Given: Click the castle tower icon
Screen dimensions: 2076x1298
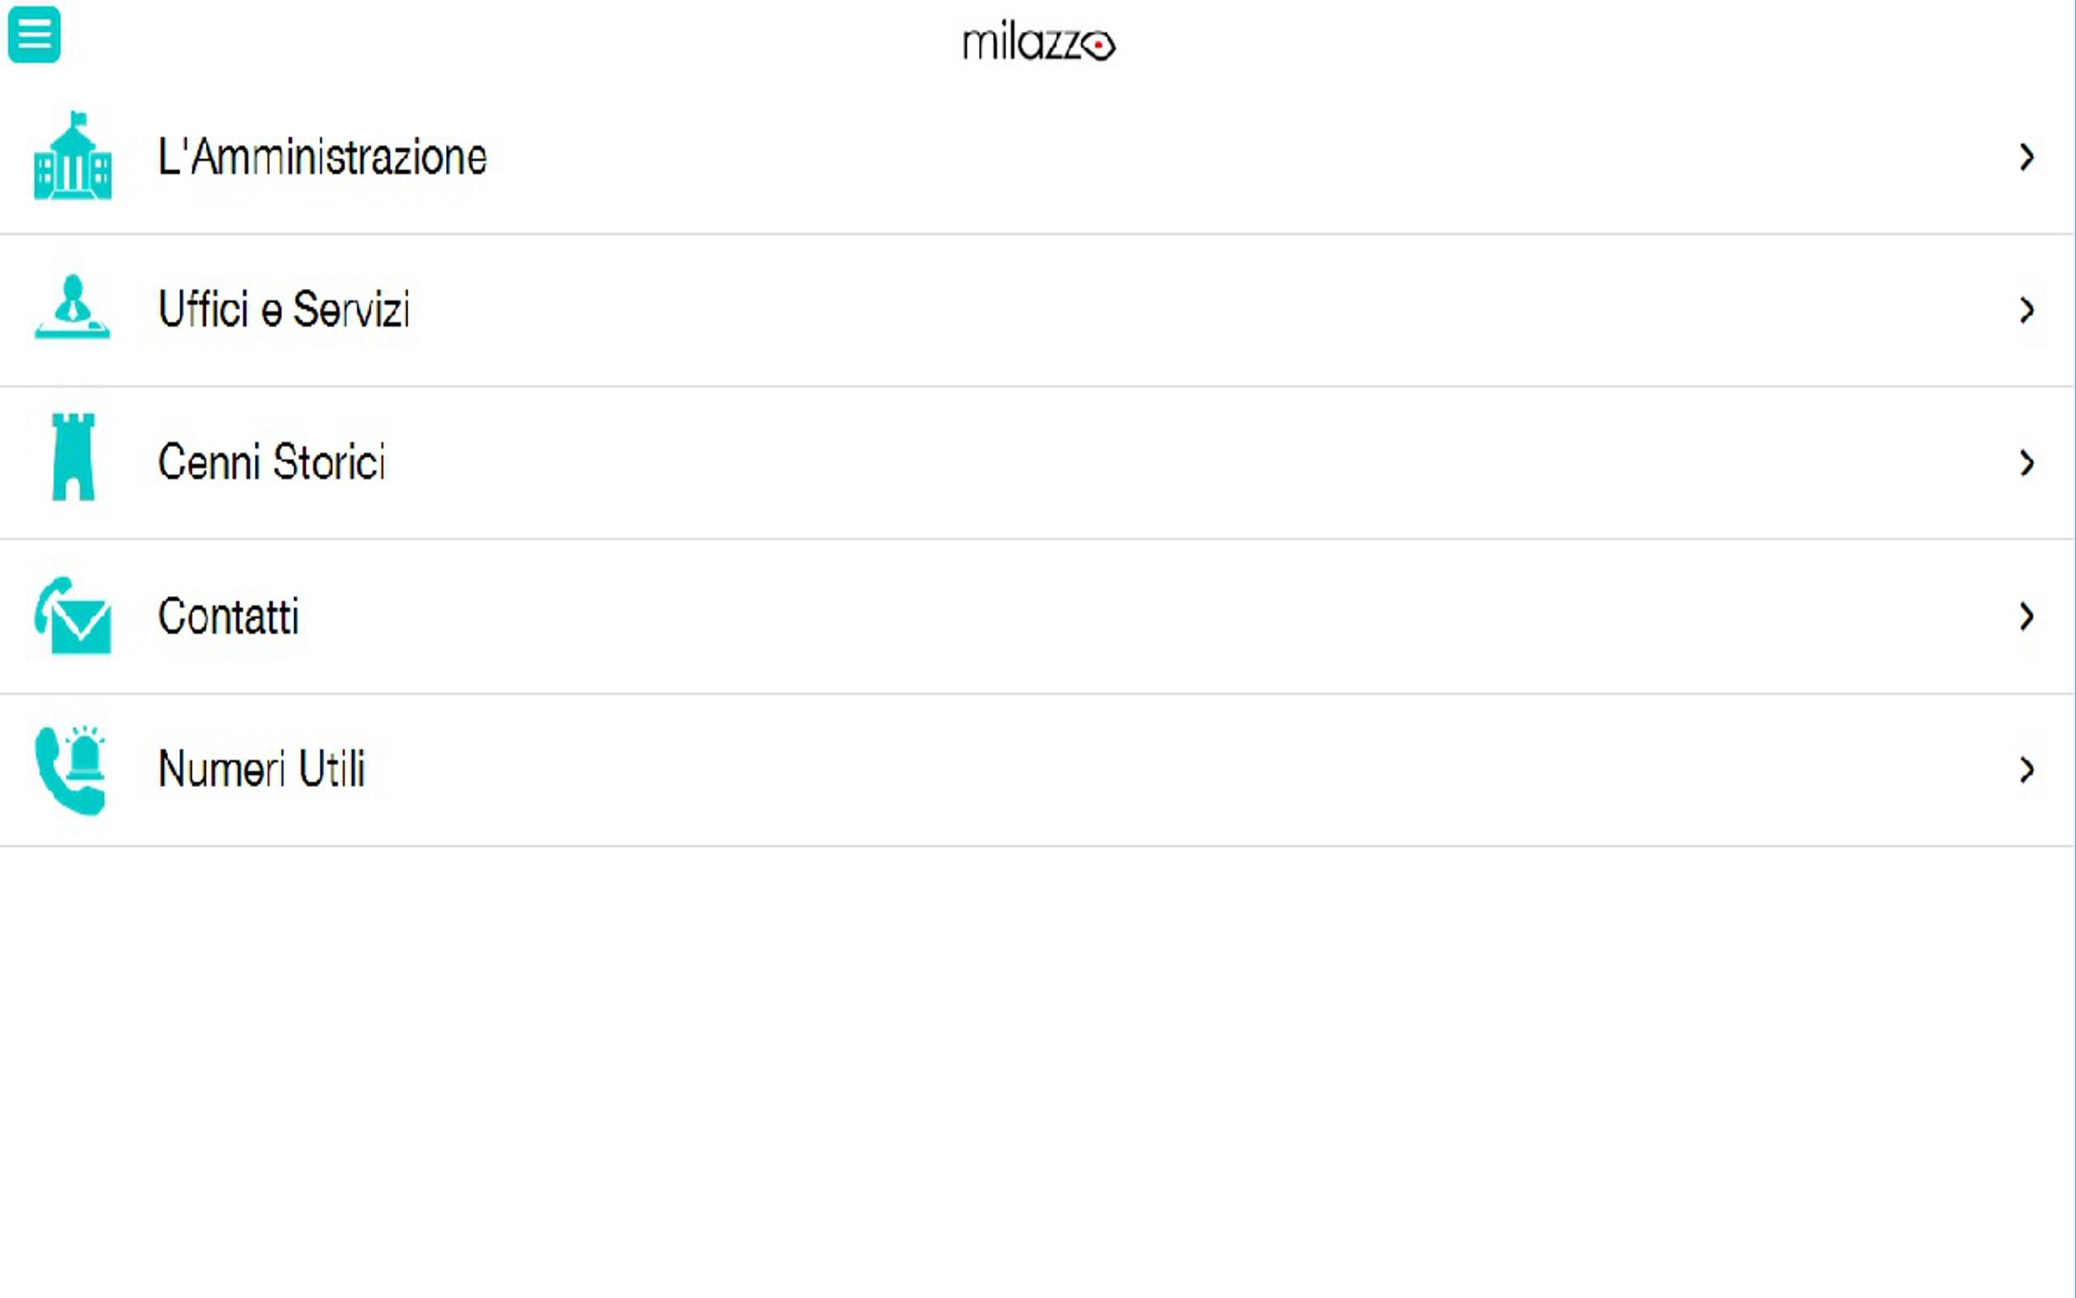Looking at the screenshot, I should pyautogui.click(x=73, y=458).
